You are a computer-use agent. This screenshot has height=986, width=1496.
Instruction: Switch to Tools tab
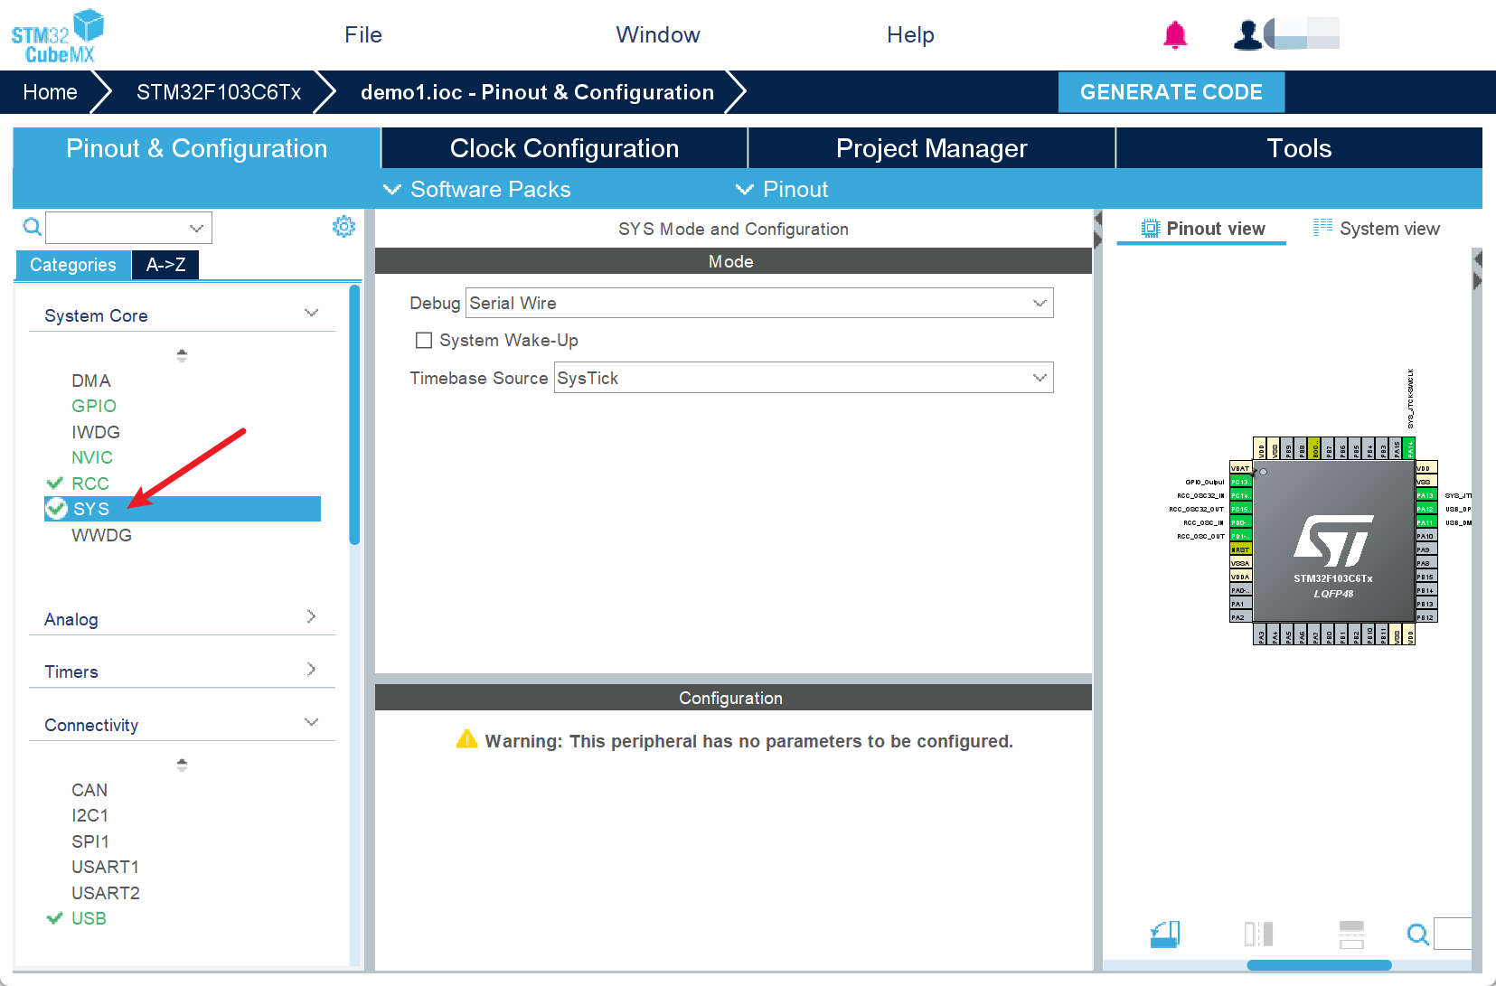pos(1299,148)
